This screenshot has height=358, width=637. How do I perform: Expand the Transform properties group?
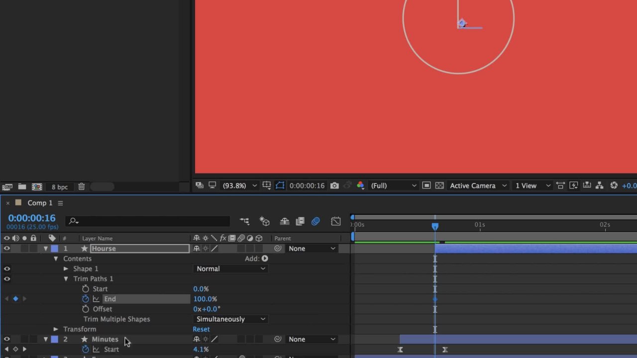coord(56,329)
